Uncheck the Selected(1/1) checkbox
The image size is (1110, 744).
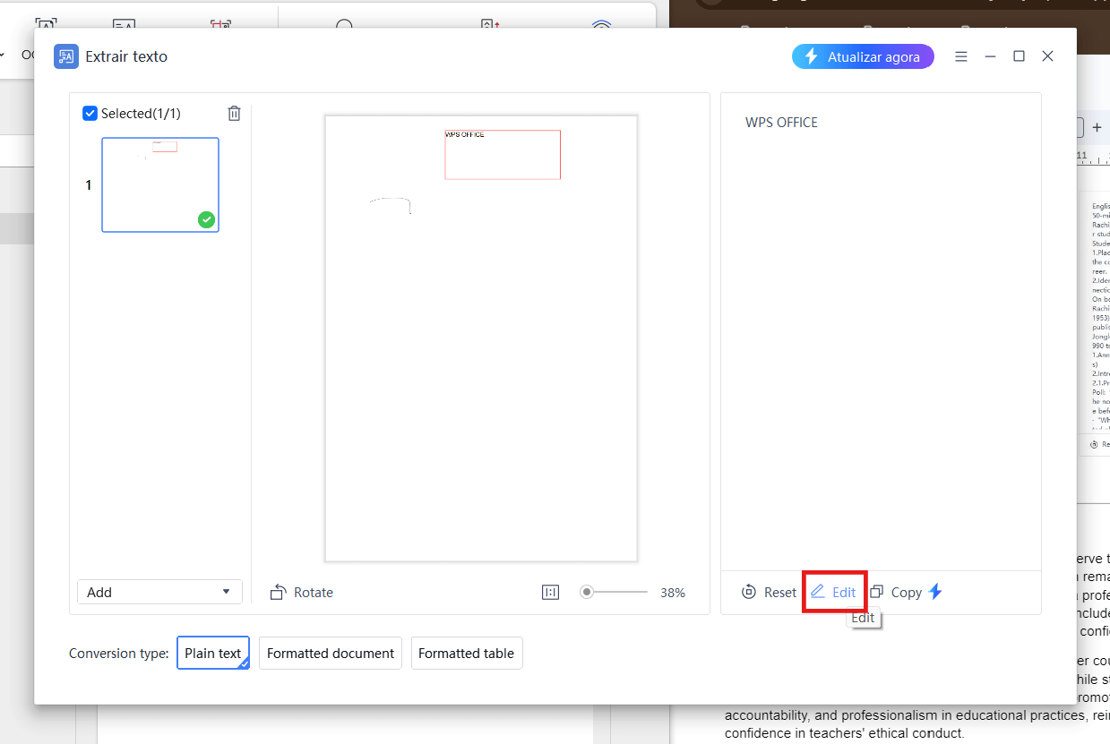tap(90, 114)
